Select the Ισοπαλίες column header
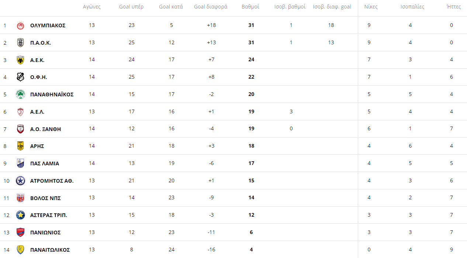The width and height of the screenshot is (467, 258). (412, 7)
